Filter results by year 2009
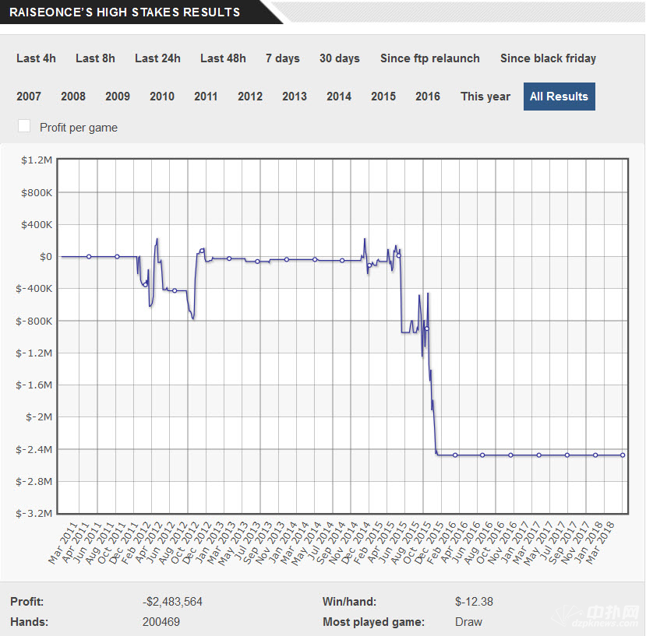646x636 pixels. pyautogui.click(x=118, y=97)
